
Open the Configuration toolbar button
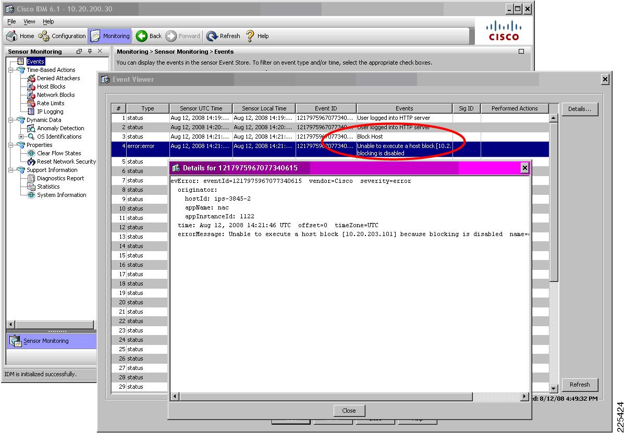tap(62, 36)
